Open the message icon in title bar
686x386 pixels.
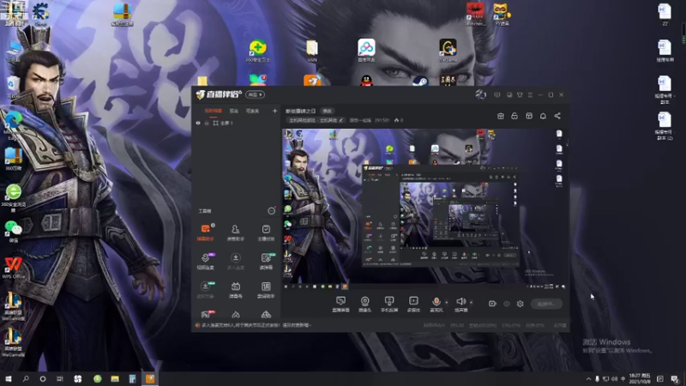tap(497, 94)
